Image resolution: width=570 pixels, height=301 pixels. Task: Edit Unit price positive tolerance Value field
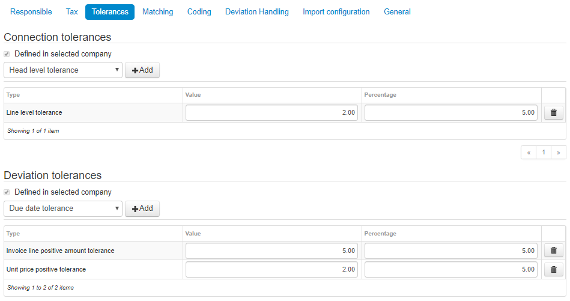point(271,269)
